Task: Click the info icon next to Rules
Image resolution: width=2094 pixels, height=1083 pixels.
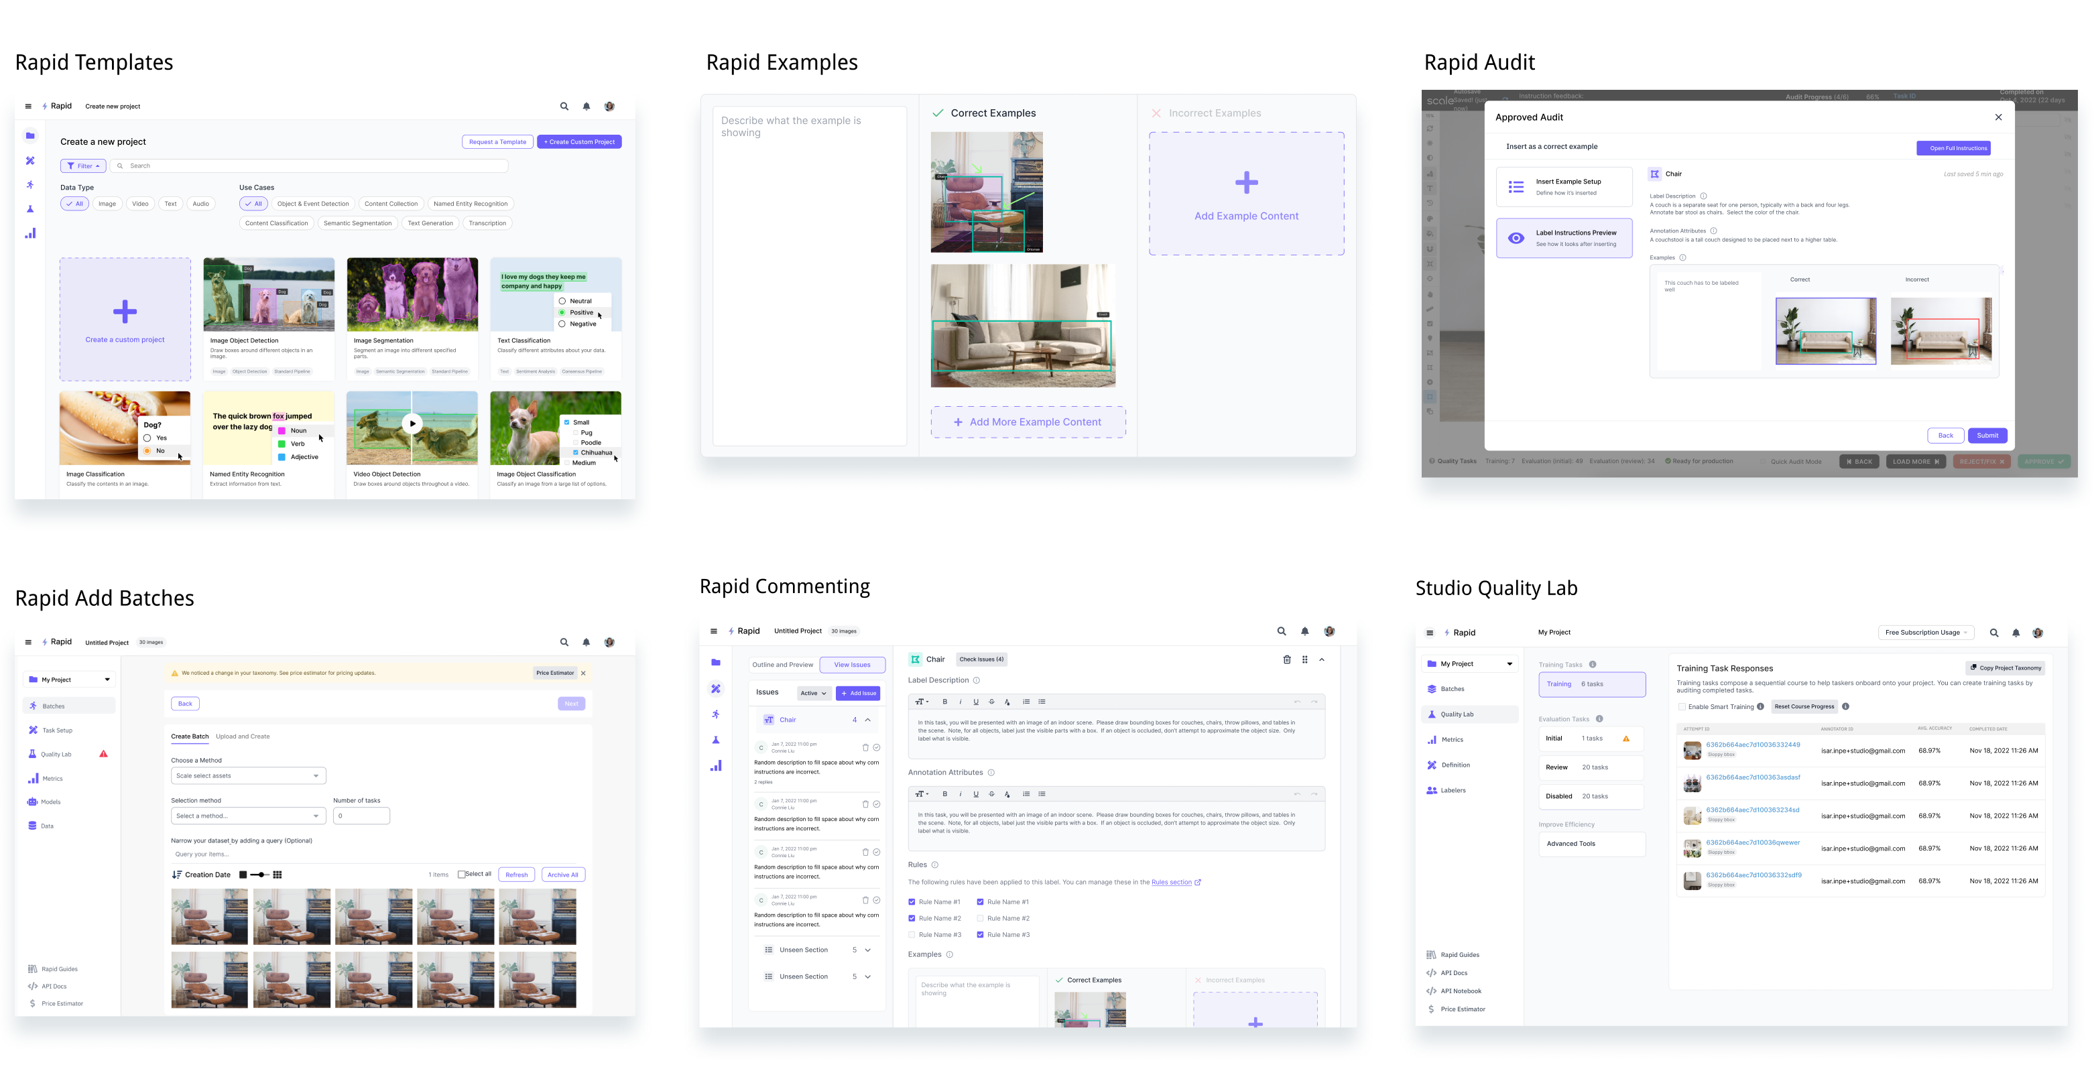Action: [x=935, y=865]
